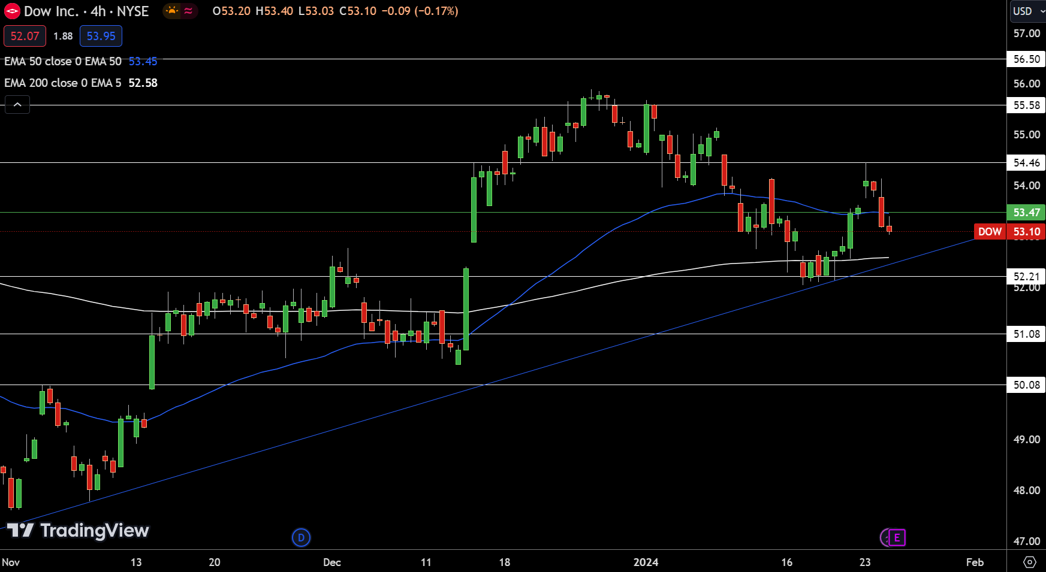Click the current price 53.10 axis label
This screenshot has width=1046, height=572.
point(1026,232)
